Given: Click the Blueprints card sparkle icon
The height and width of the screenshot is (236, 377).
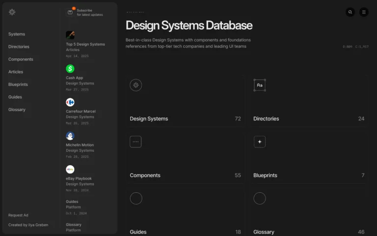Looking at the screenshot, I should coord(260,142).
